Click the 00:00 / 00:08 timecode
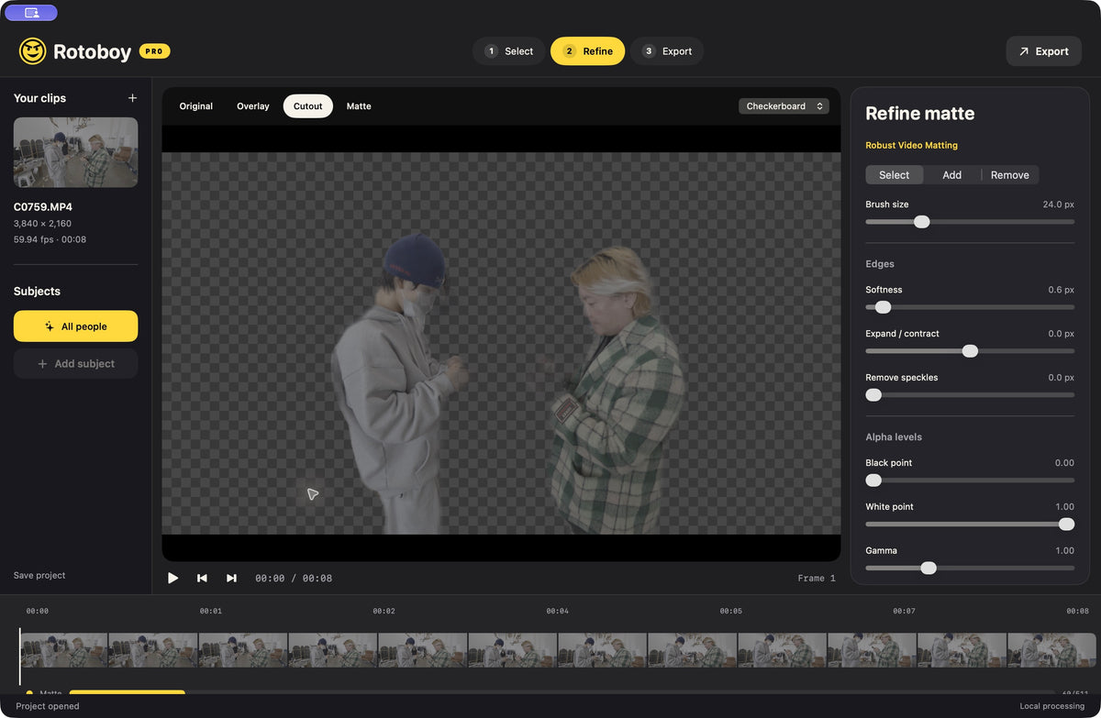The width and height of the screenshot is (1101, 718). tap(294, 579)
